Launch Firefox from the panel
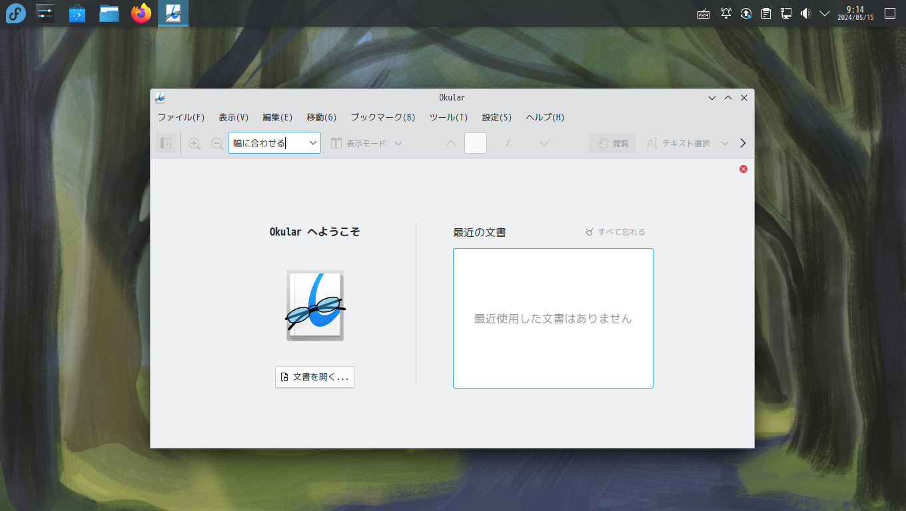This screenshot has height=511, width=906. click(x=141, y=13)
